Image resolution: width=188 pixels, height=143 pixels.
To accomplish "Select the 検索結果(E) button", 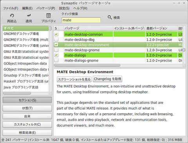I will 27,133.
